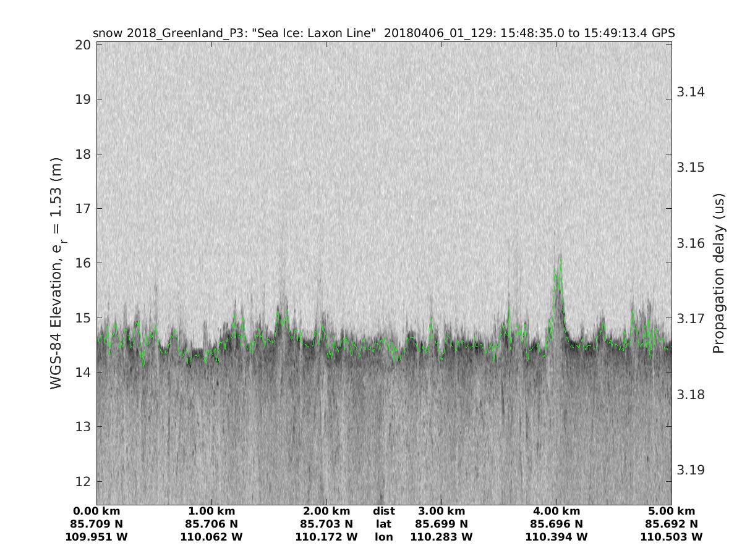
Task: Click the 109.951 W longitude label
Action: pyautogui.click(x=96, y=537)
